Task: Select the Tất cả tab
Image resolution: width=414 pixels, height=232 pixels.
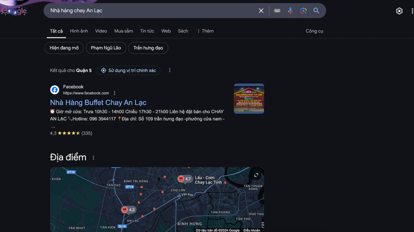Action: (56, 31)
